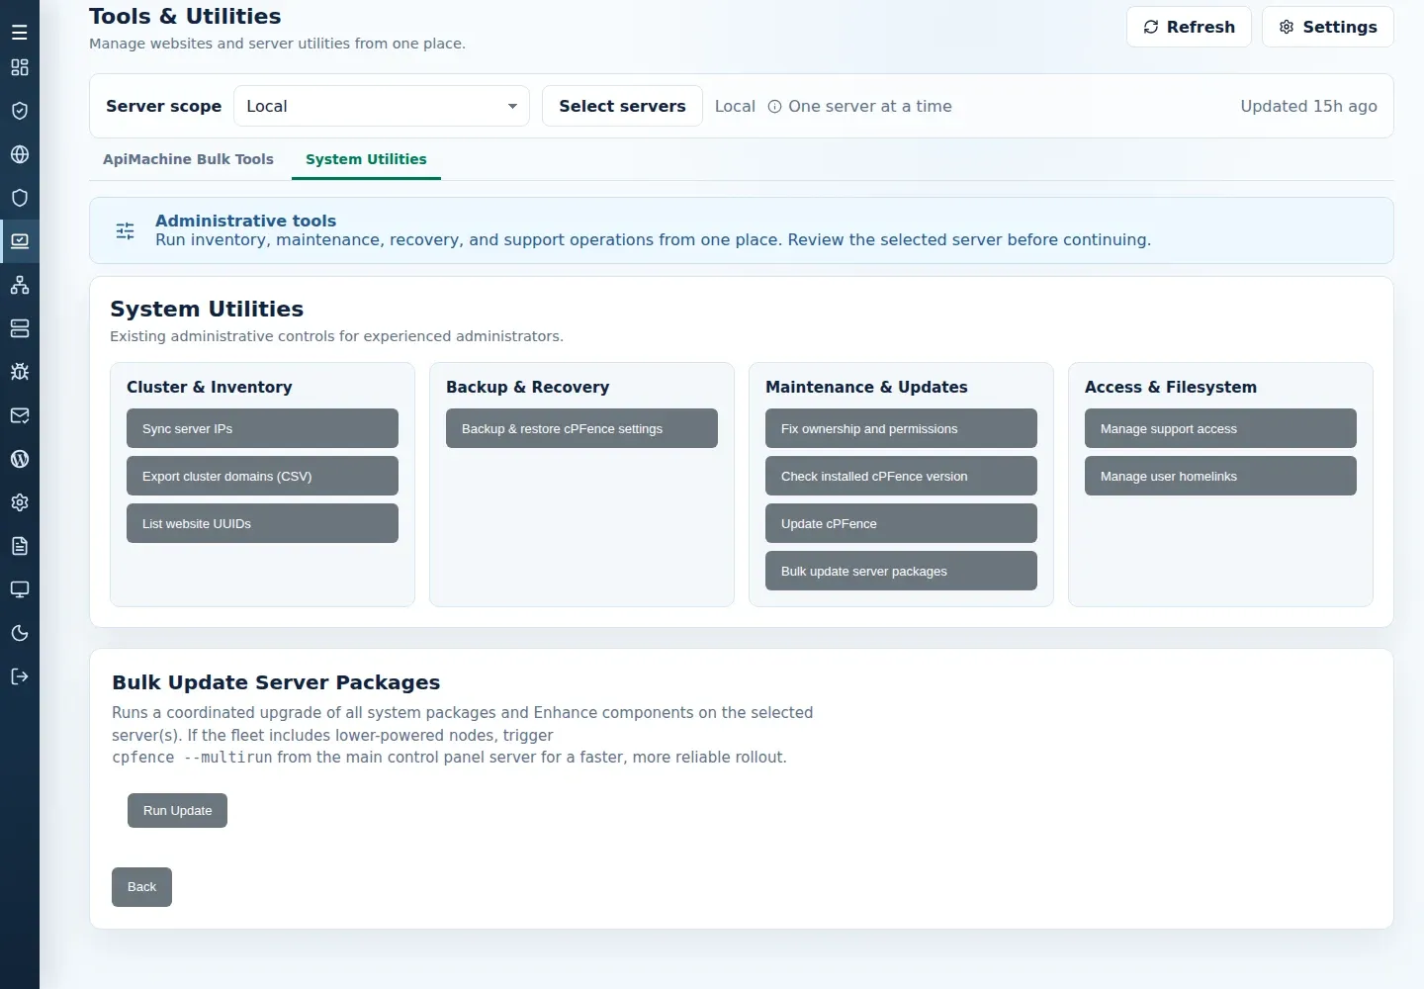Click the Select servers button
This screenshot has height=989, width=1424.
pos(622,106)
